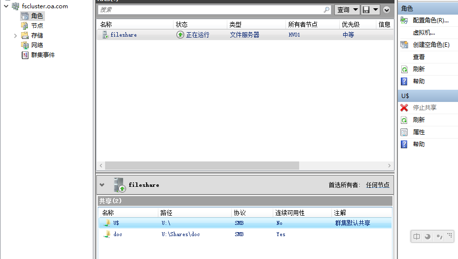Click the red X stop sharing icon
Image resolution: width=458 pixels, height=259 pixels.
coord(404,108)
